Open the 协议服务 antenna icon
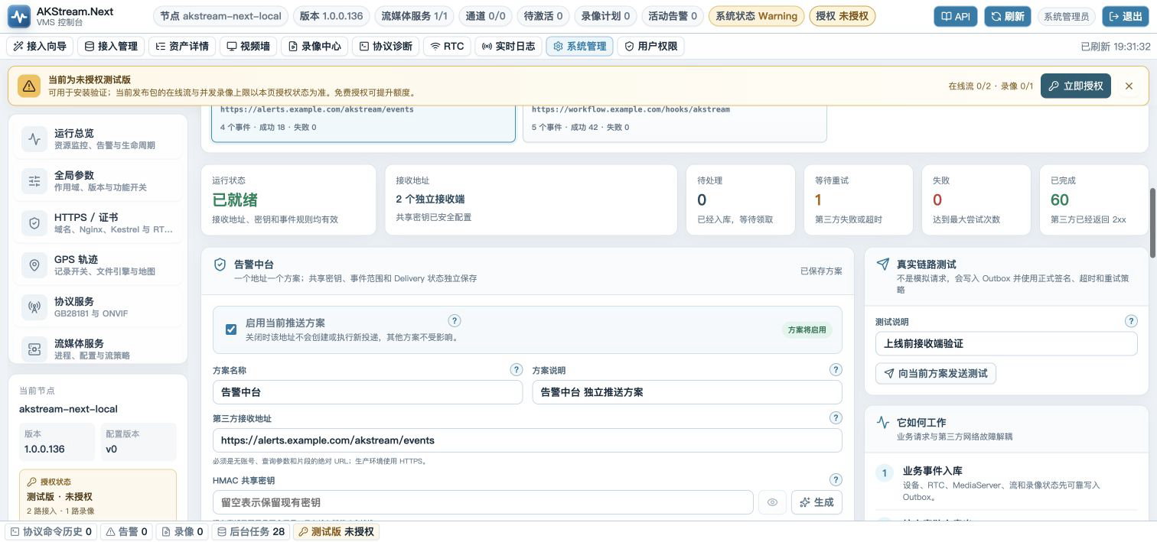The width and height of the screenshot is (1157, 542). 34,307
